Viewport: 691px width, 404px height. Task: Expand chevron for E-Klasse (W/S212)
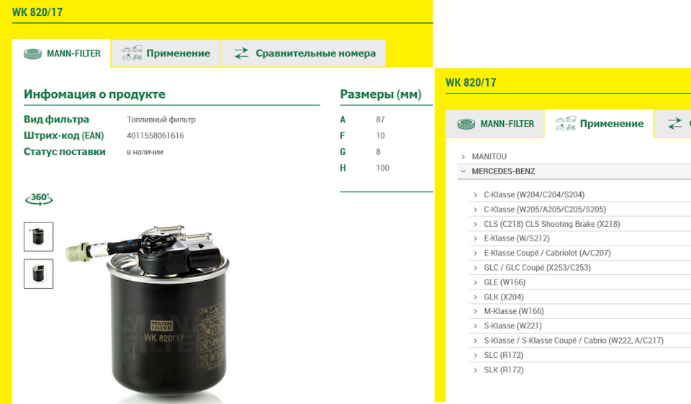click(x=475, y=238)
